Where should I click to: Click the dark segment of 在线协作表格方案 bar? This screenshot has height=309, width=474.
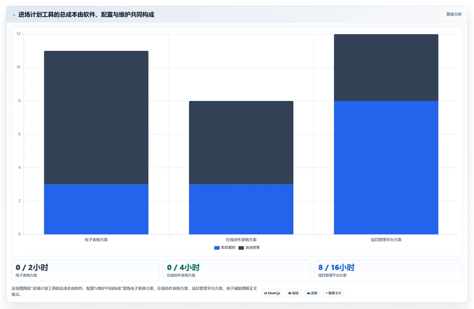tap(241, 143)
